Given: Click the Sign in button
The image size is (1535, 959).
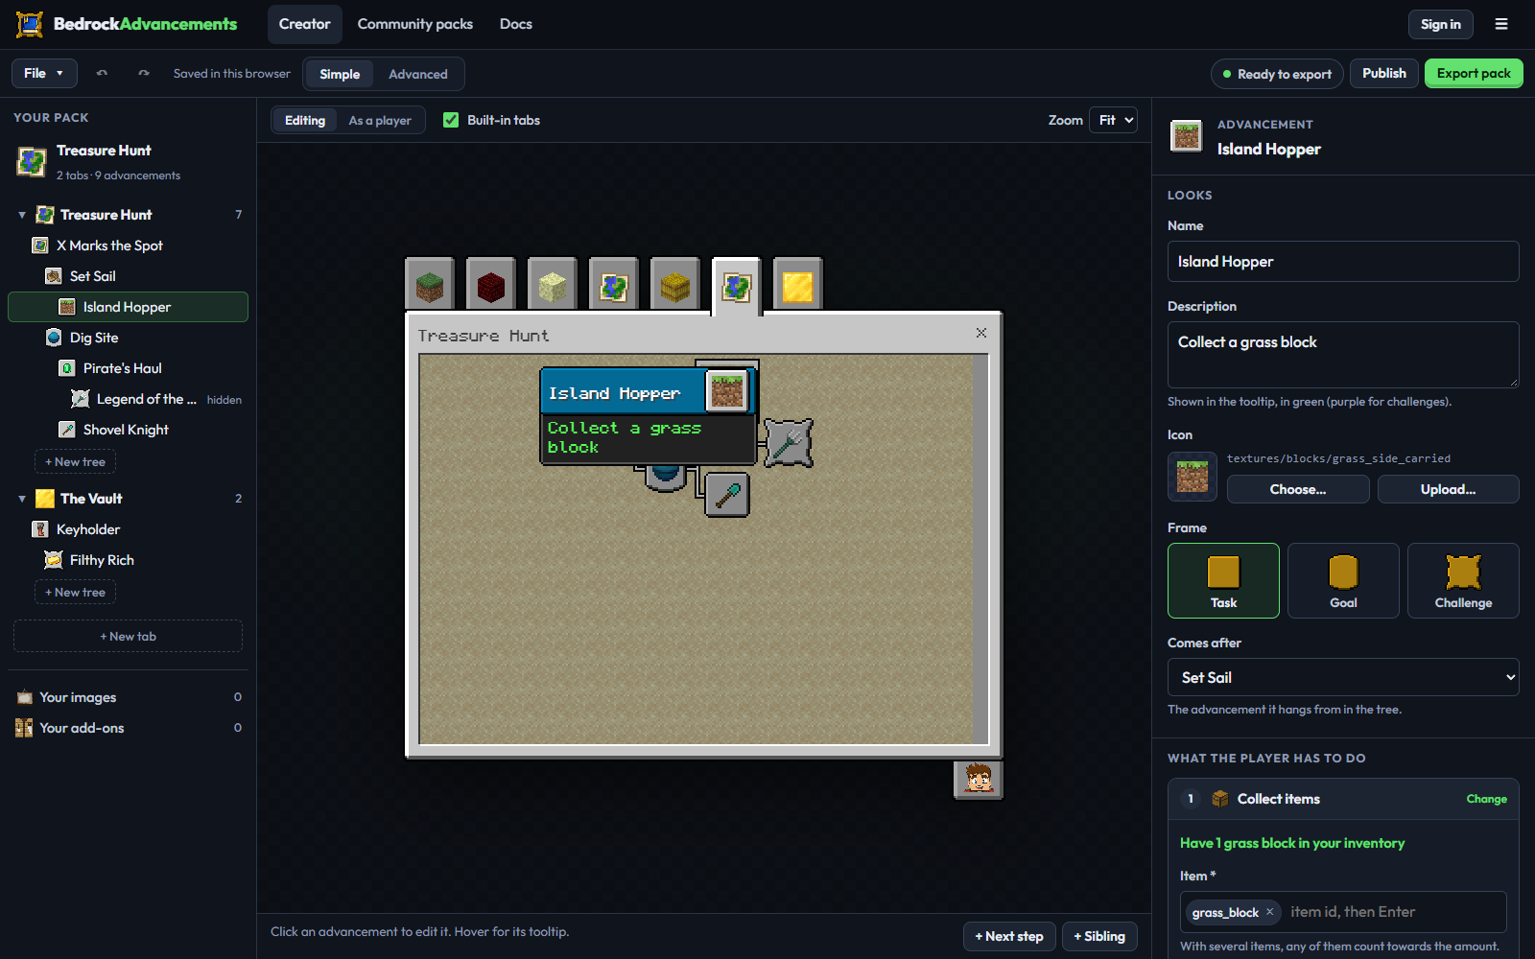Looking at the screenshot, I should (x=1440, y=24).
